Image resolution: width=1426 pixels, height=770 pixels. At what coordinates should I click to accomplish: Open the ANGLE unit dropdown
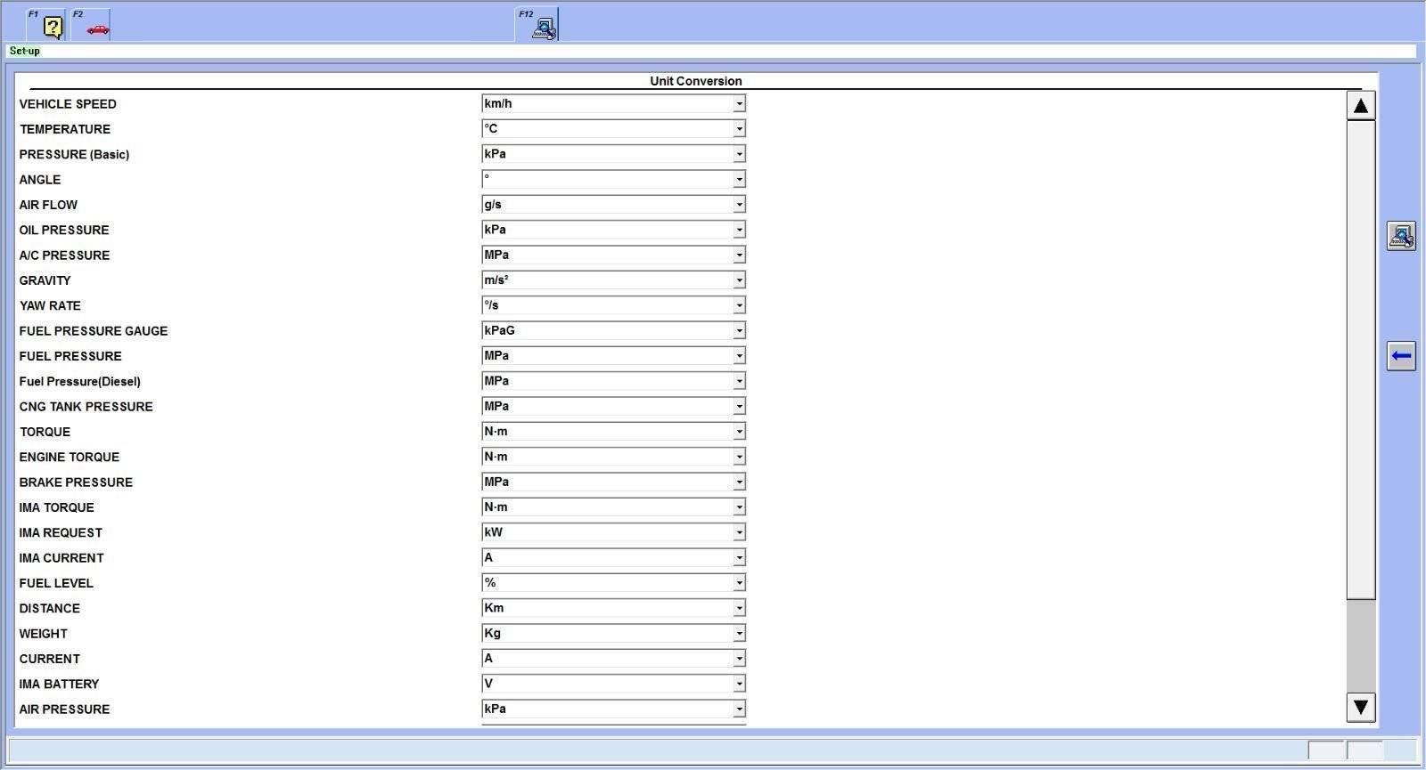coord(613,179)
